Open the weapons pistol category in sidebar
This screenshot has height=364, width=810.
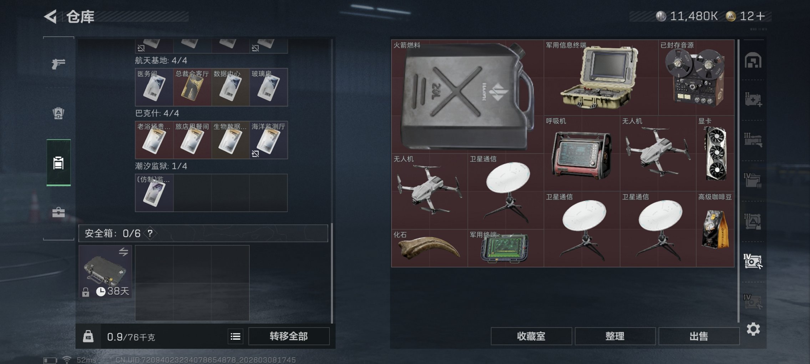[59, 64]
